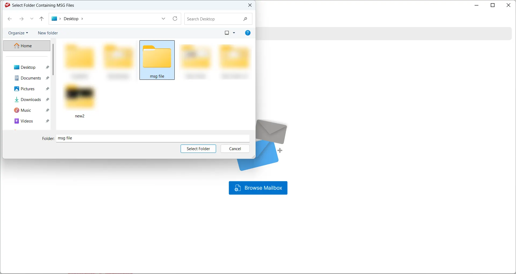This screenshot has width=516, height=274.
Task: Unpin Desktop from Quick access
Action: pos(47,67)
